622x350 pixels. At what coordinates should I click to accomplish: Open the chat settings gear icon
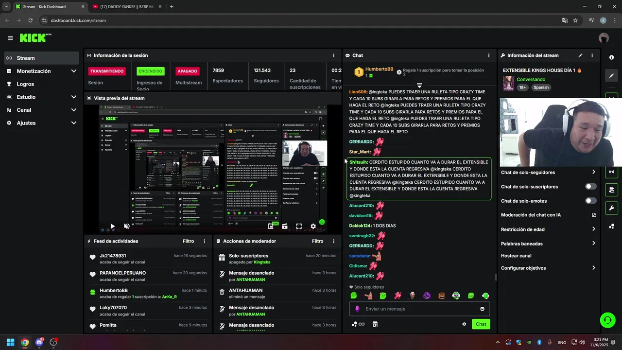(464, 324)
